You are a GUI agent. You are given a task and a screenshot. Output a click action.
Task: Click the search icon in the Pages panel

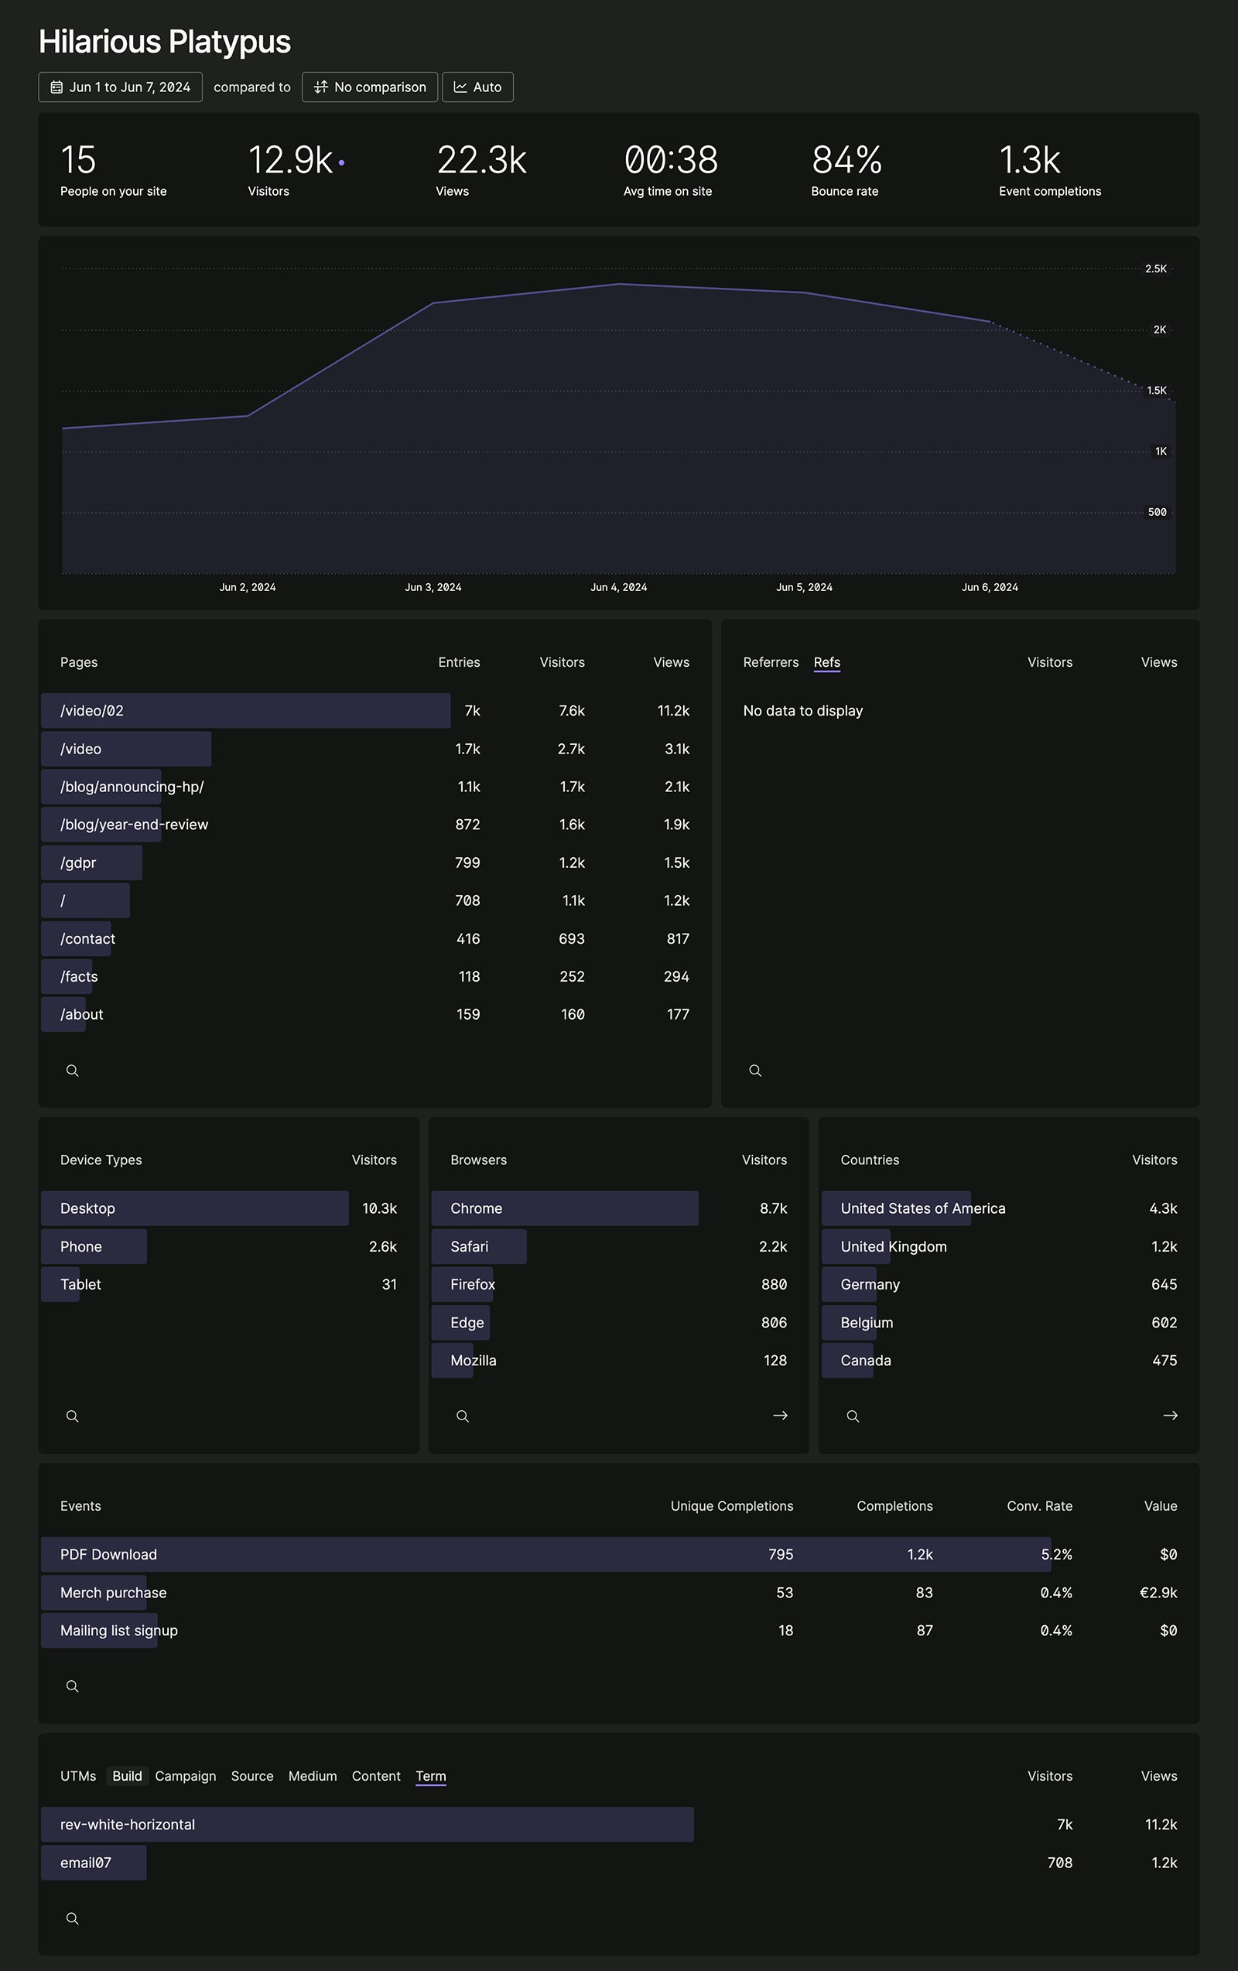click(x=72, y=1070)
